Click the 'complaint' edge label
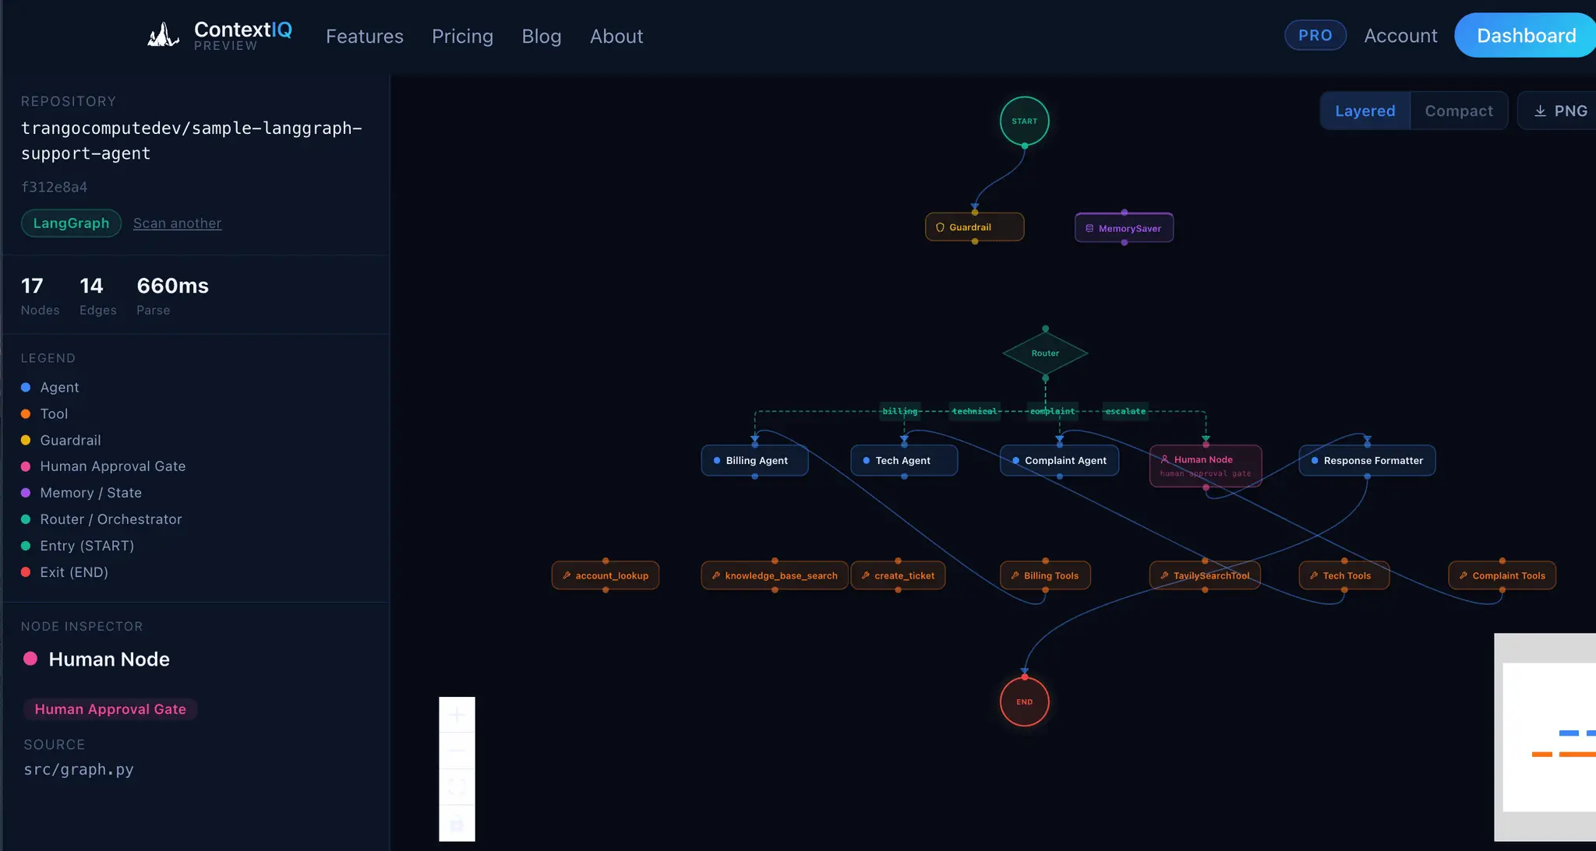Screen dimensions: 1596x851 coord(1052,411)
